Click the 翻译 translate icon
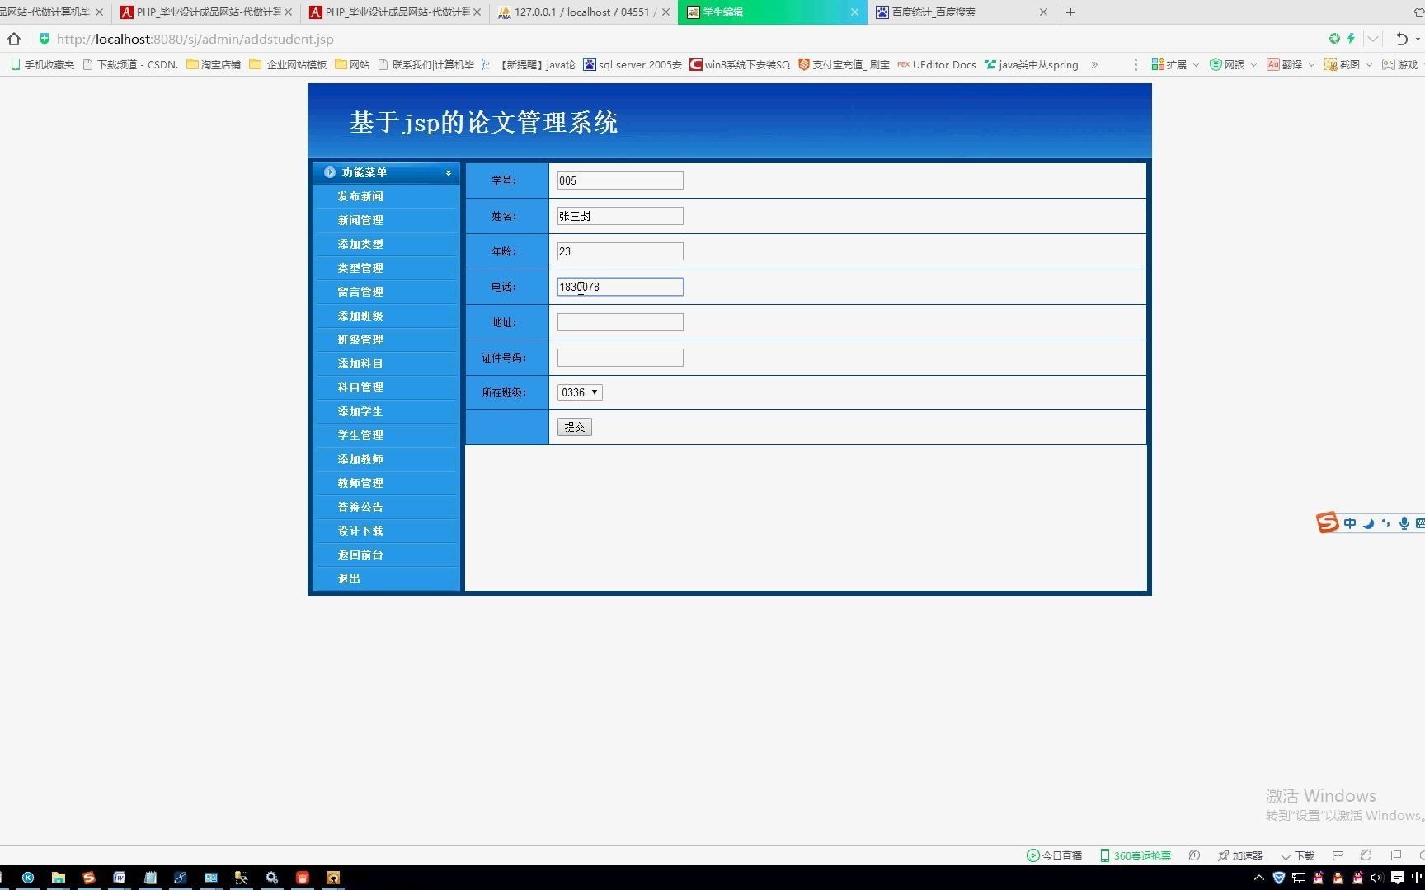This screenshot has width=1425, height=890. click(x=1273, y=64)
